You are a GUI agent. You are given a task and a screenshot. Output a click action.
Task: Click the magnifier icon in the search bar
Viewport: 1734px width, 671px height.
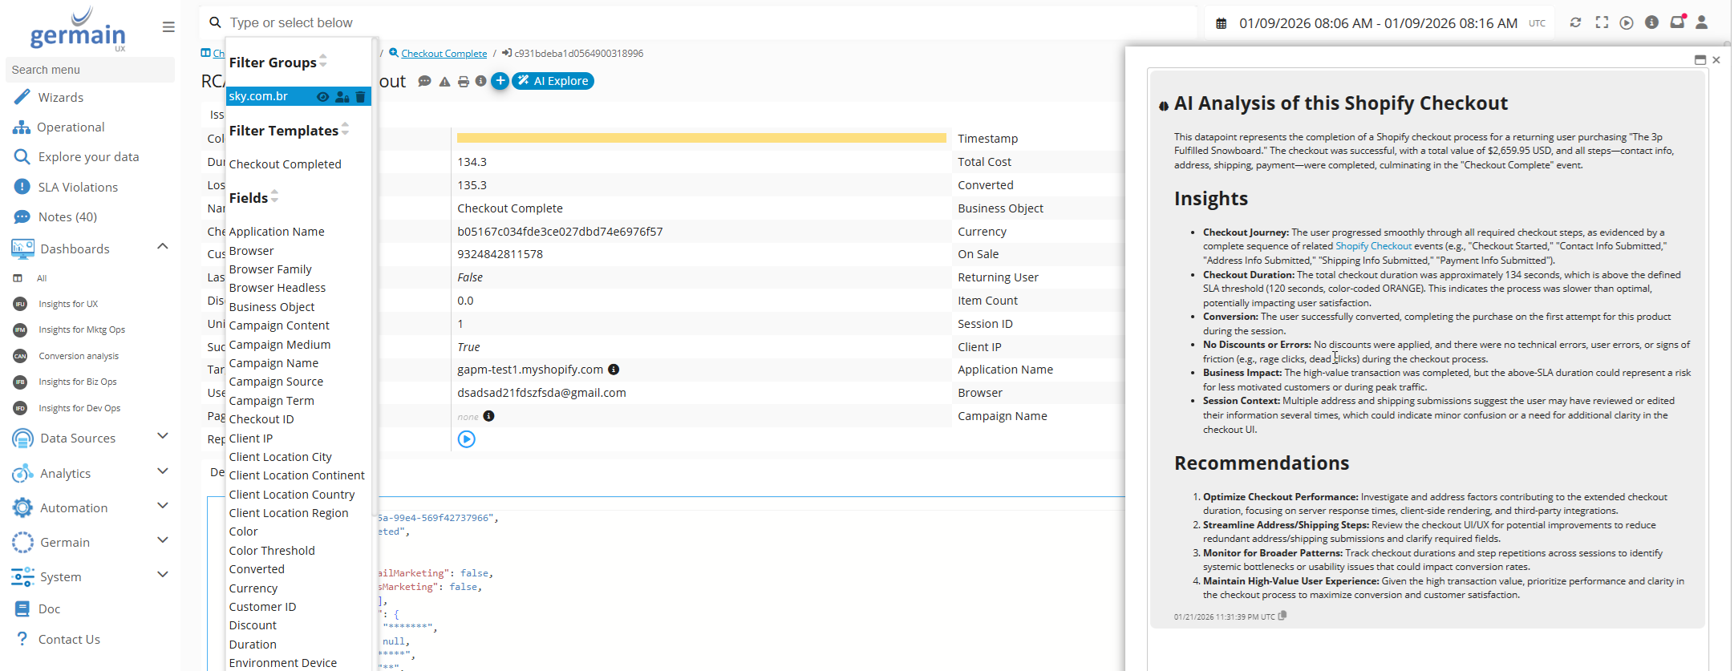pyautogui.click(x=215, y=22)
